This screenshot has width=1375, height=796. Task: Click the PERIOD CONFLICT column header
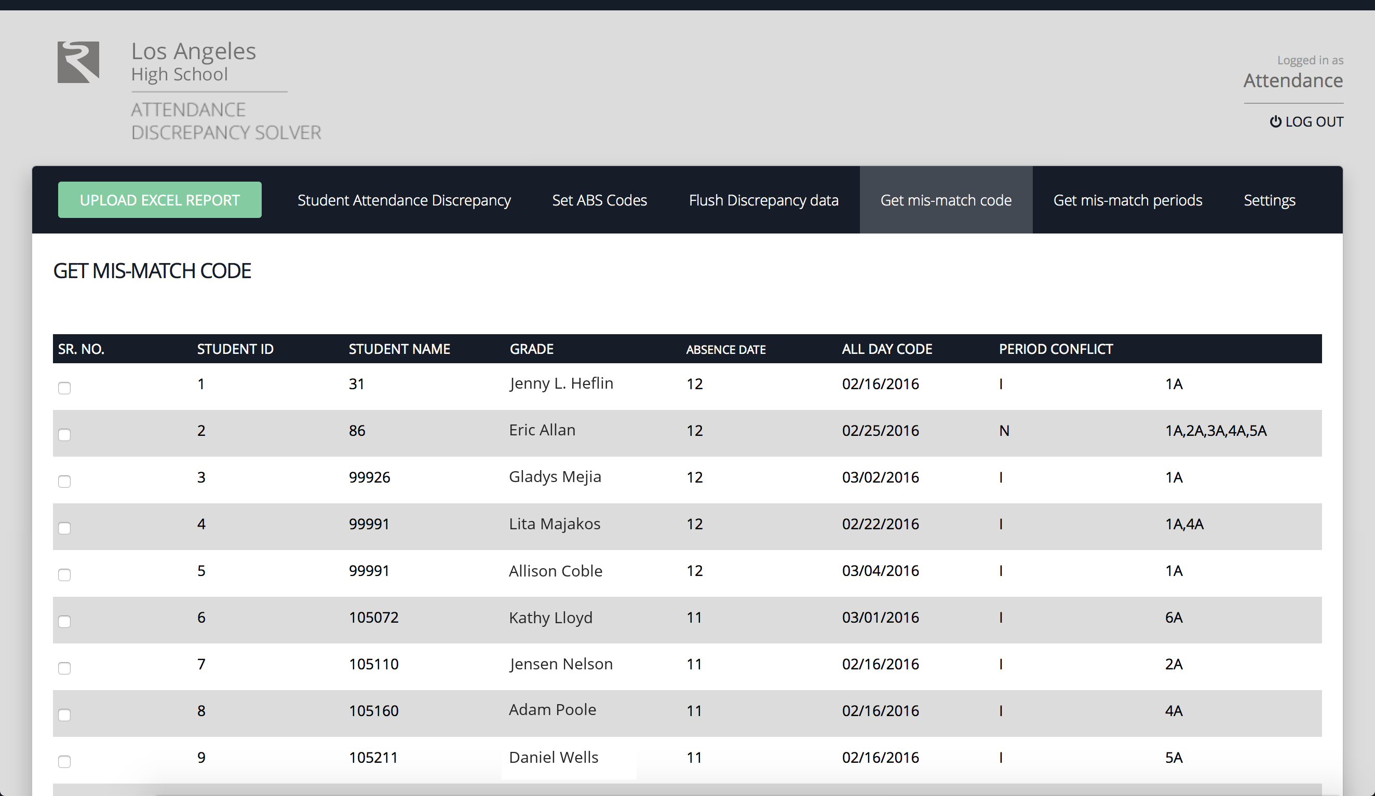coord(1055,349)
